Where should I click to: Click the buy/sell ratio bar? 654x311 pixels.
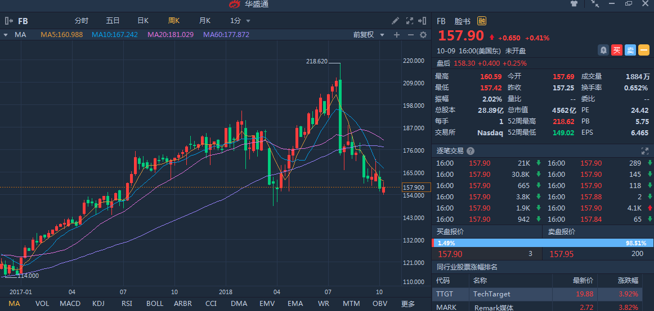[543, 243]
